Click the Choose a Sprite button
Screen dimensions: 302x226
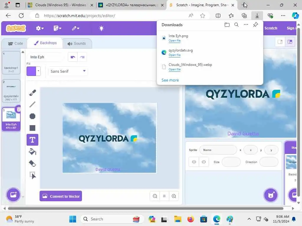[x=271, y=195]
